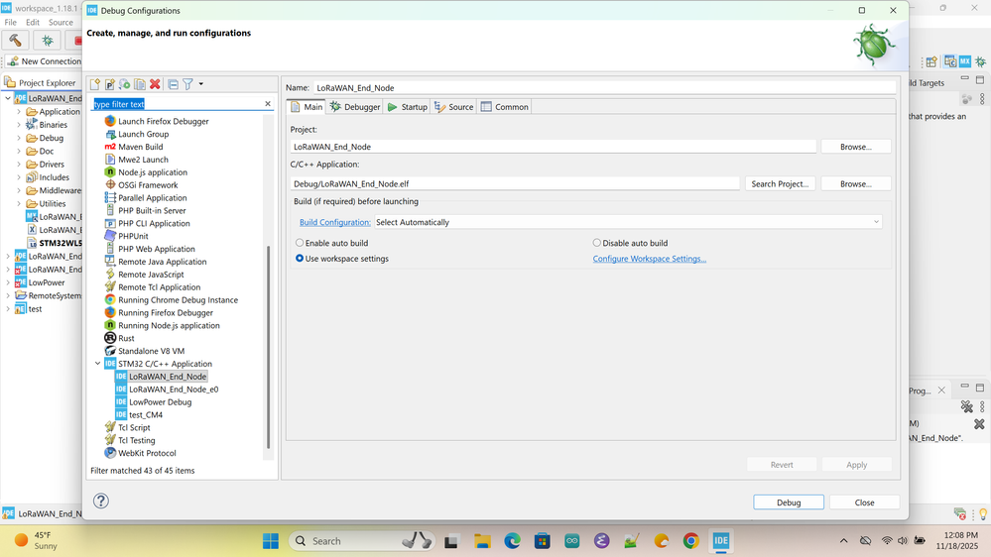
Task: Switch to the Debugger tab
Action: tap(355, 107)
